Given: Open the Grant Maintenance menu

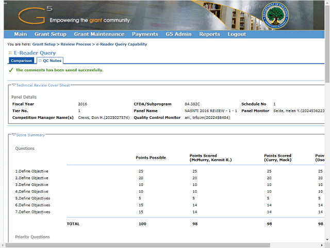Looking at the screenshot, I should click(99, 34).
